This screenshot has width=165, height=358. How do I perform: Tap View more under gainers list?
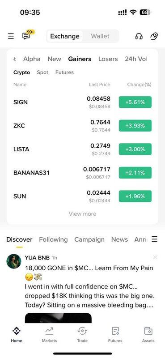click(x=82, y=214)
